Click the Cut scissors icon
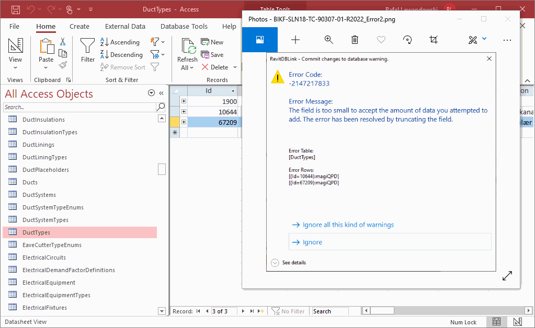 pyautogui.click(x=63, y=42)
